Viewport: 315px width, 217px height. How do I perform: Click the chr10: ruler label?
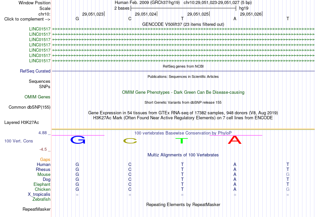click(44, 14)
